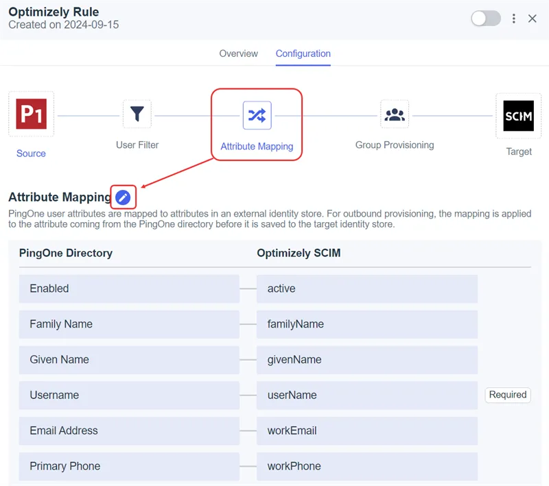Open the User Filter funnel icon
The height and width of the screenshot is (486, 549).
click(x=137, y=114)
